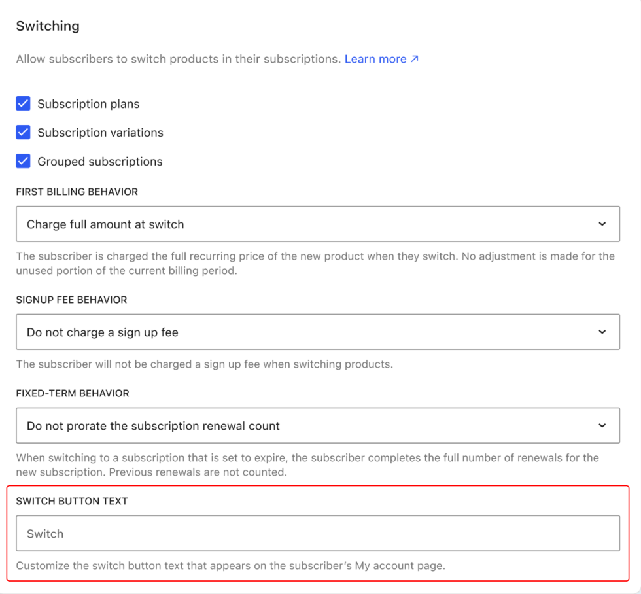
Task: Click the chevron in First Billing Behavior dropdown
Action: tap(602, 224)
